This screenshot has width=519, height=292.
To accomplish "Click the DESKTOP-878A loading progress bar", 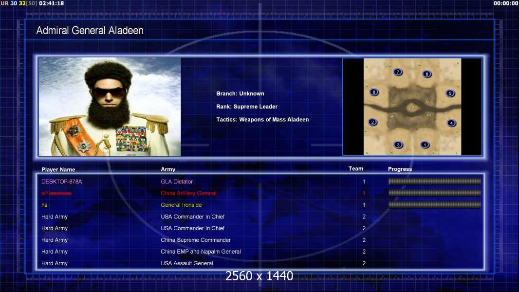I will [x=434, y=181].
